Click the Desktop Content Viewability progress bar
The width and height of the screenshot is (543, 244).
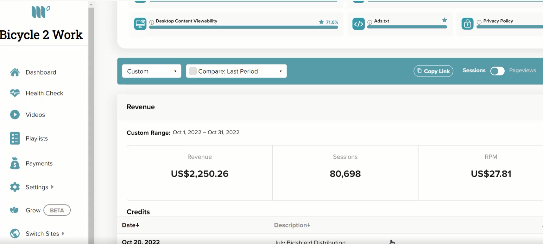pyautogui.click(x=243, y=27)
